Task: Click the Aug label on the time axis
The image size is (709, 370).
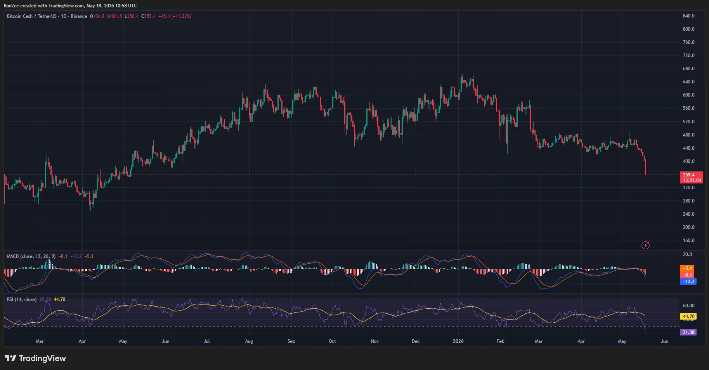Action: click(x=249, y=341)
